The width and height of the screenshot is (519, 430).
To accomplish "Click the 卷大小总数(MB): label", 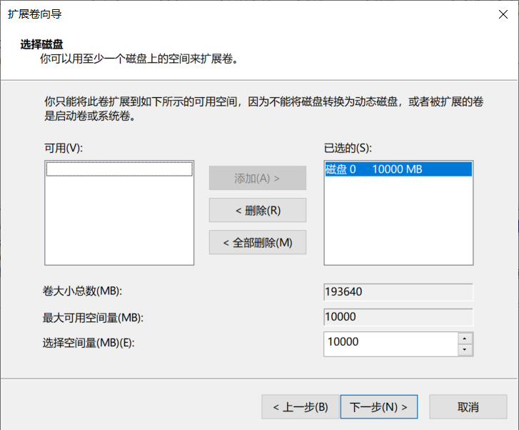I will tap(82, 291).
